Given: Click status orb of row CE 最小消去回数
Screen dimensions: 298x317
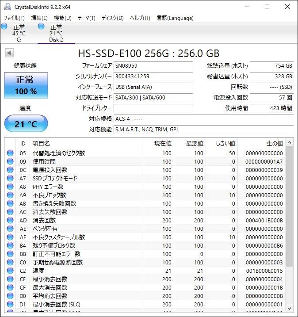Looking at the screenshot, I should tap(10, 279).
